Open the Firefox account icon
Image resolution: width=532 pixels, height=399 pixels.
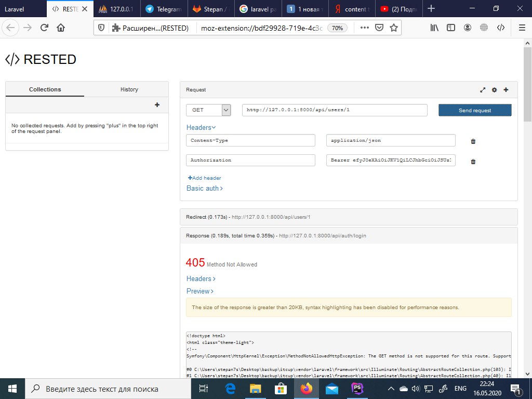pos(468,28)
